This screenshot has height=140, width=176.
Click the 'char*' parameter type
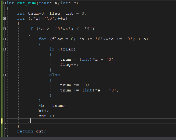pos(45,3)
